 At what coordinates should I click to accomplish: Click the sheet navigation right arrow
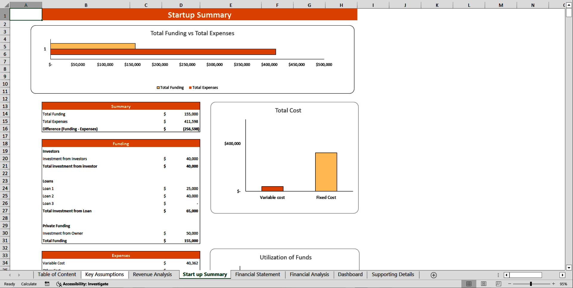[x=19, y=275]
